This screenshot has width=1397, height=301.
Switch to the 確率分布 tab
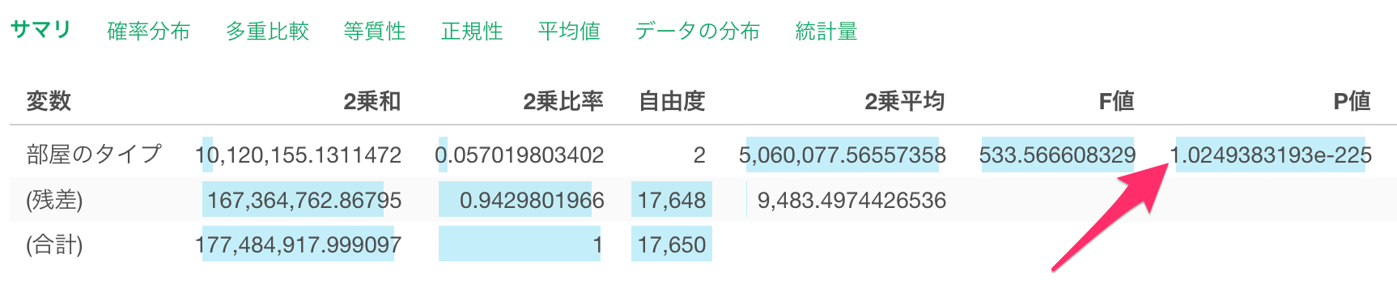pos(148,31)
